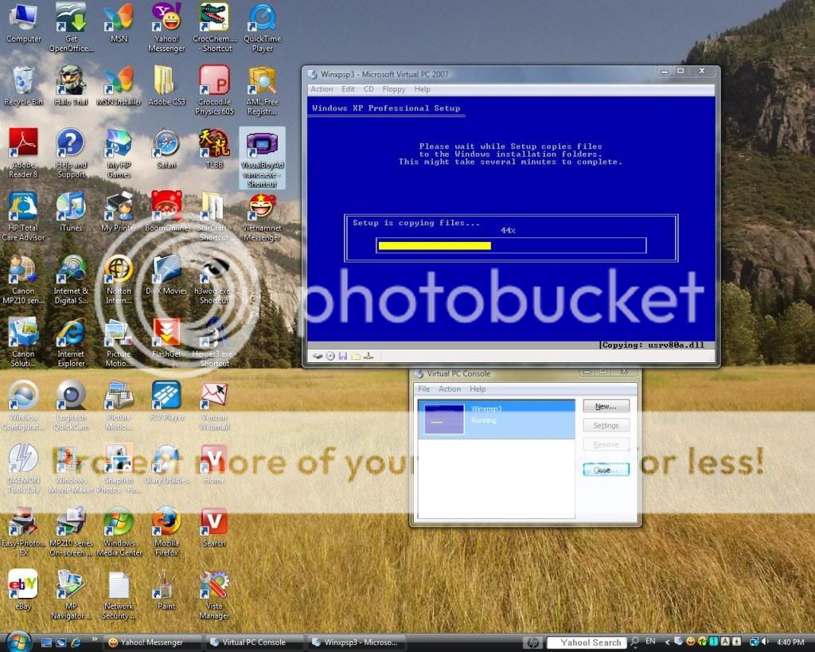Open the shared folders icon in Virtual PC window

[x=356, y=356]
